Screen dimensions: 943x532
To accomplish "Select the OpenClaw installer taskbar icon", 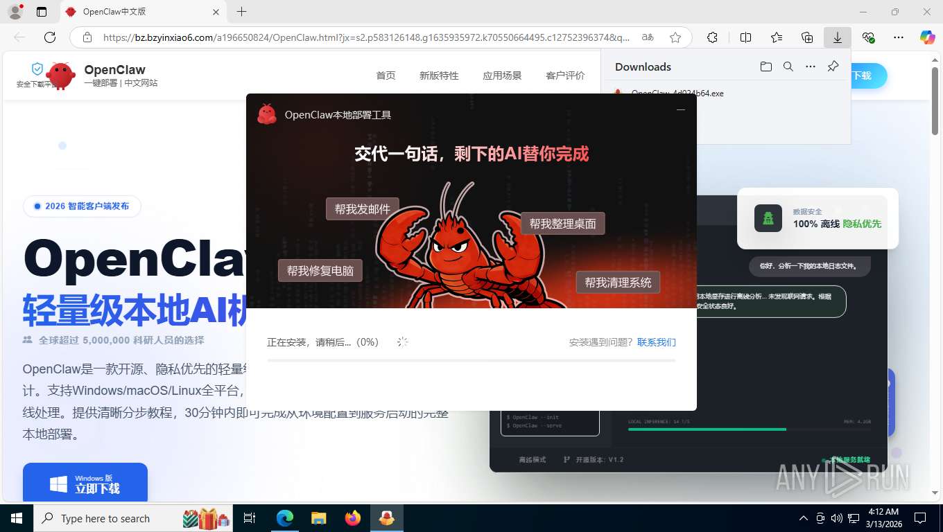I will click(x=387, y=518).
